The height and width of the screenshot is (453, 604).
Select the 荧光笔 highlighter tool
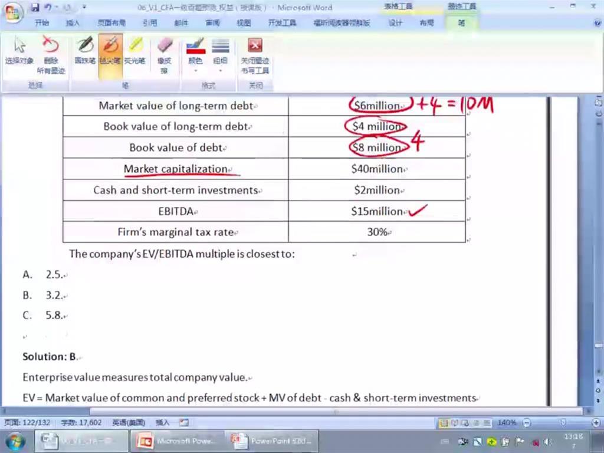(x=135, y=51)
